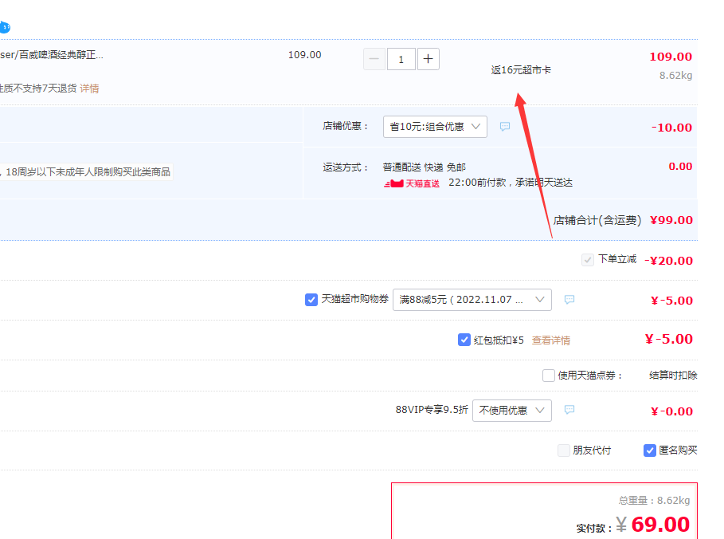Open the 查看详情 link for 红包
This screenshot has width=724, height=539.
pos(551,340)
